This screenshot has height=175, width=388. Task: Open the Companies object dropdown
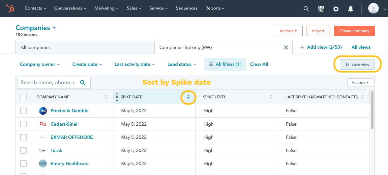pos(36,28)
